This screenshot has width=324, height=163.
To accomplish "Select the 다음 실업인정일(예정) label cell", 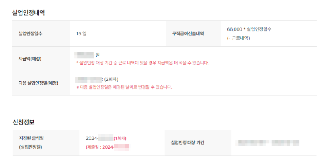I will tap(41, 83).
